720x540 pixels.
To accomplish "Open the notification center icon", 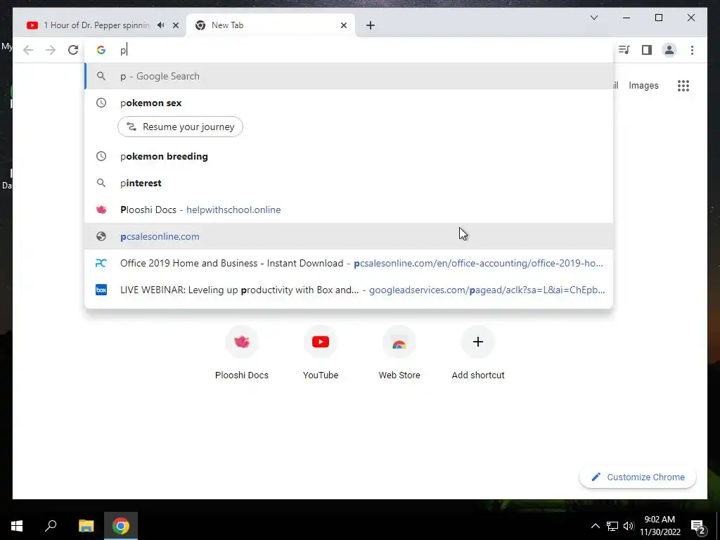I will tap(698, 527).
